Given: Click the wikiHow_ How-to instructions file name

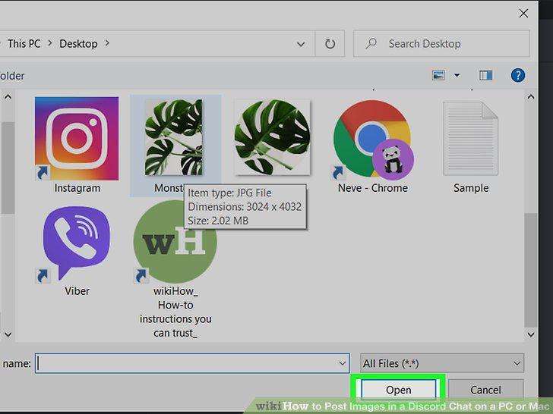Looking at the screenshot, I should pos(175,312).
